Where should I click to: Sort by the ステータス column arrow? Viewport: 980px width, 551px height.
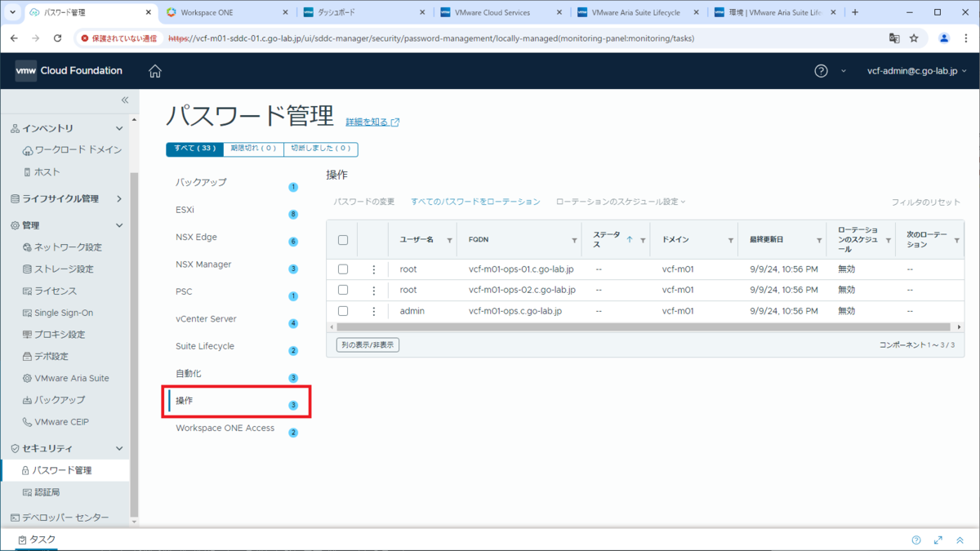pyautogui.click(x=630, y=240)
